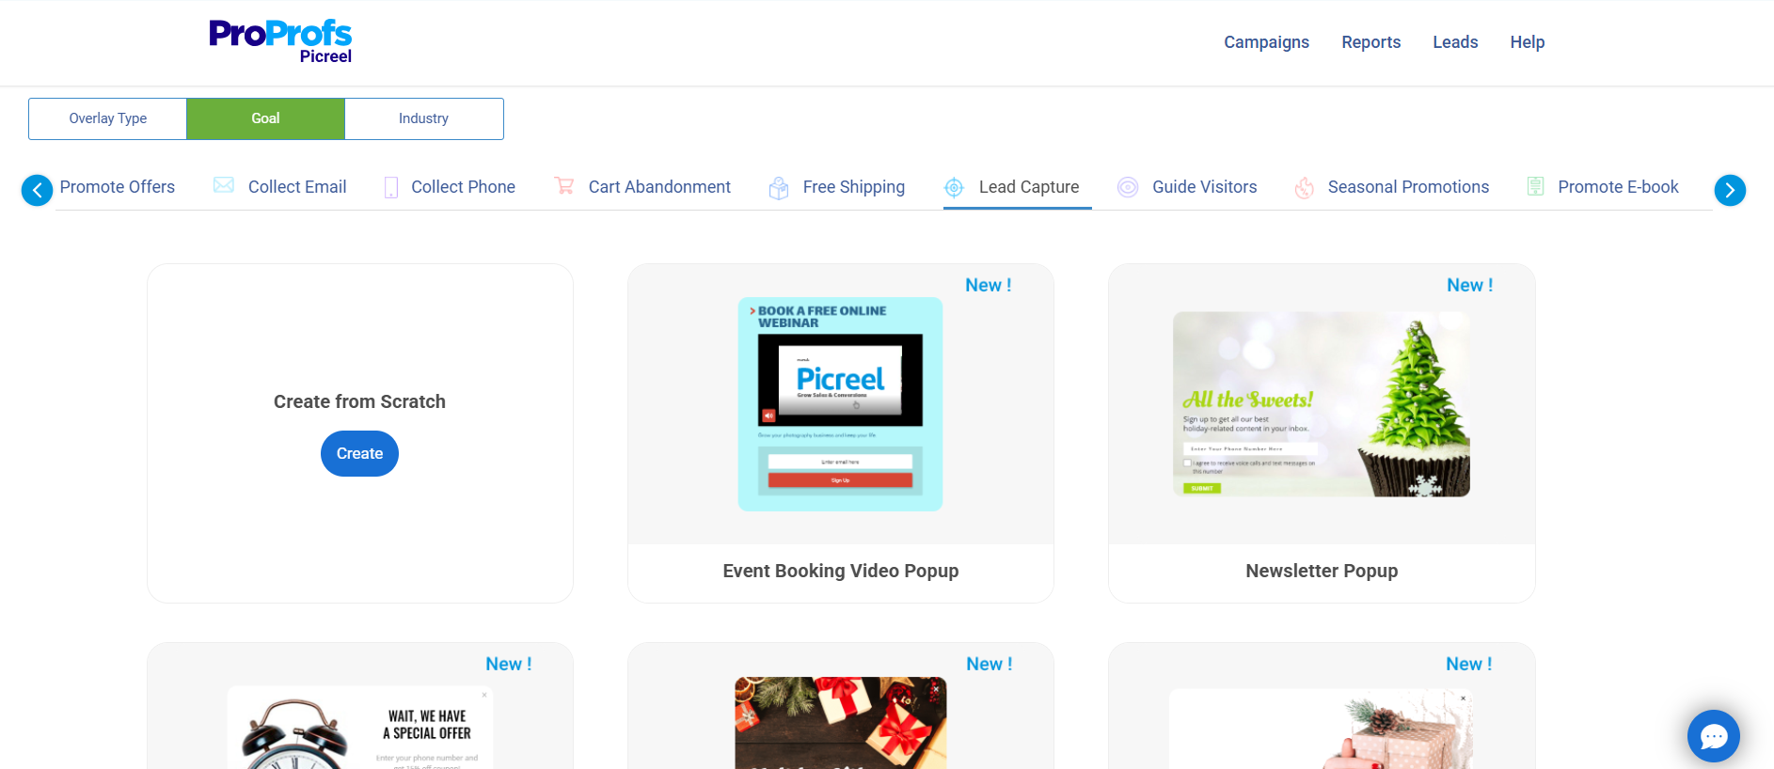Click the Collect Phone icon
1774x769 pixels.
tap(391, 188)
